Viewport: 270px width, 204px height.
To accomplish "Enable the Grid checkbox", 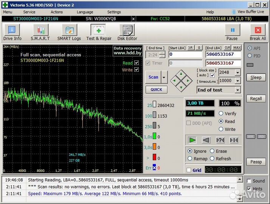I will click(x=189, y=170).
